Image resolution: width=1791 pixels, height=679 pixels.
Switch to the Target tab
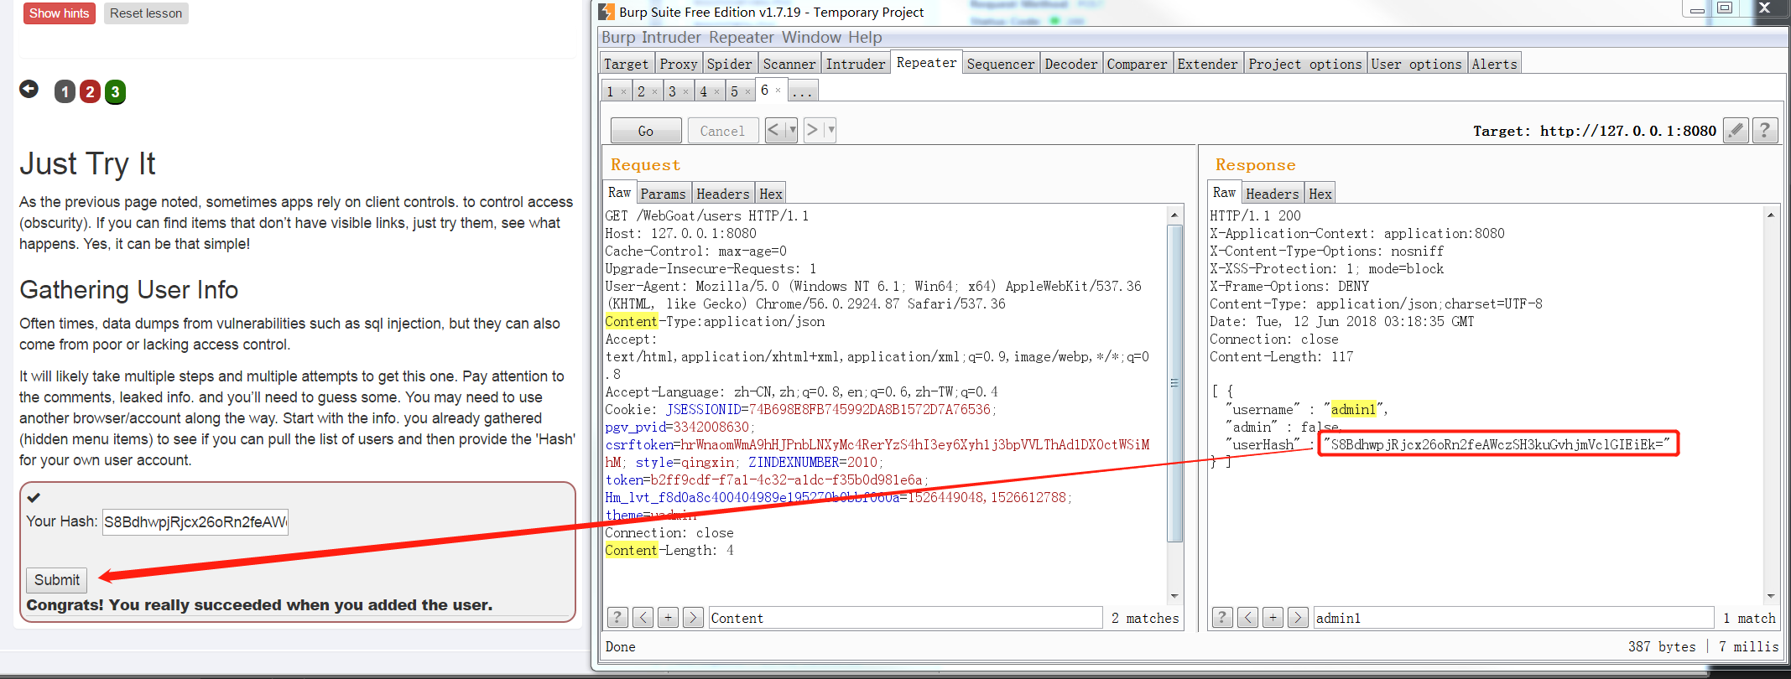tap(627, 64)
